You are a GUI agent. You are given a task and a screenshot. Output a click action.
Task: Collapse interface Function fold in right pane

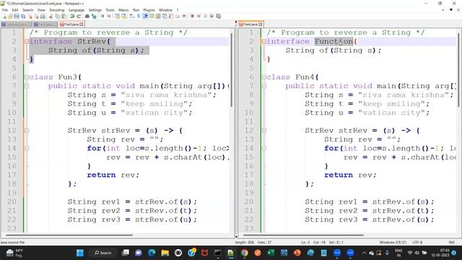click(264, 42)
